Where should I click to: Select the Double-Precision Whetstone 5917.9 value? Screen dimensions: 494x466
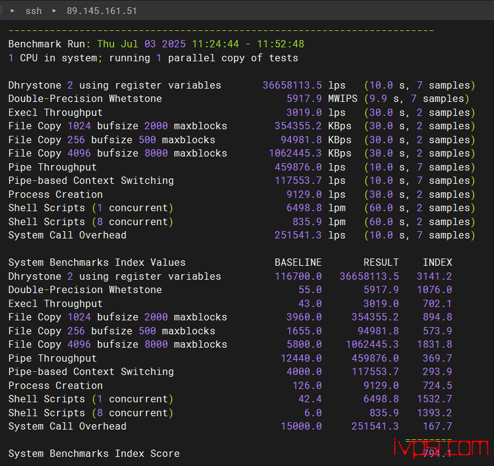point(304,99)
